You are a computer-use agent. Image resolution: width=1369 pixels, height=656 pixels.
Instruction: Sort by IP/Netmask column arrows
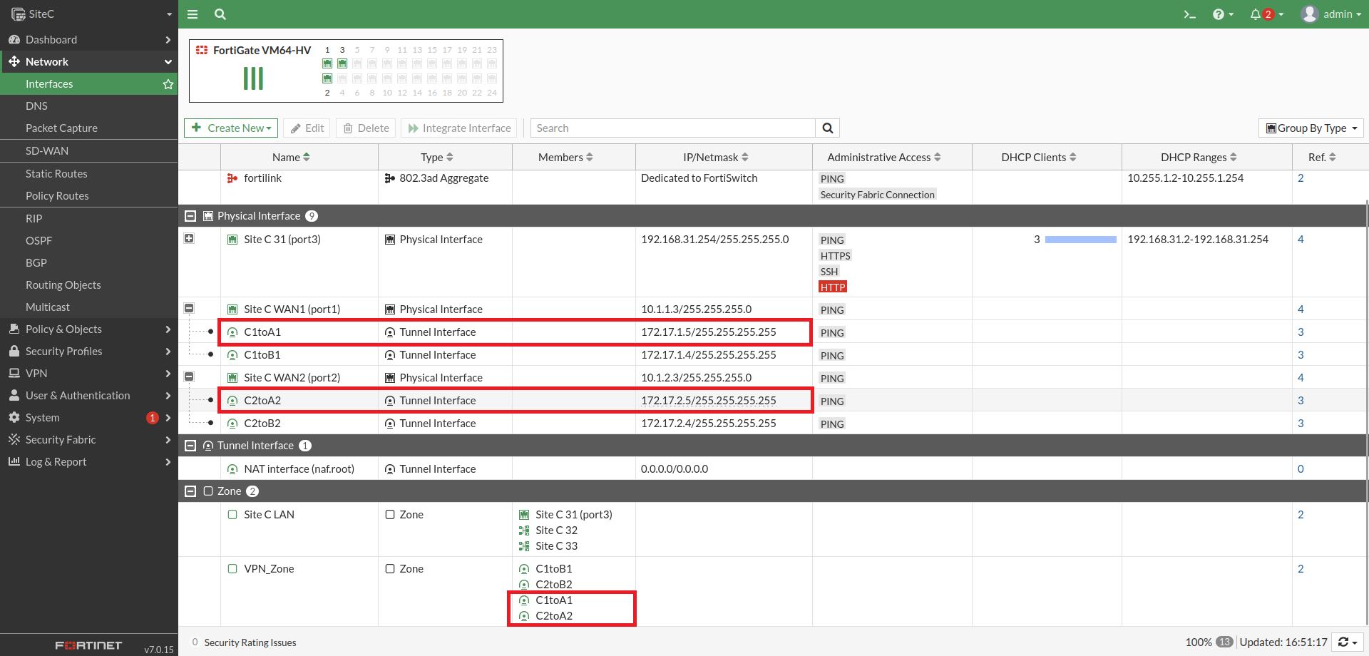[745, 158]
